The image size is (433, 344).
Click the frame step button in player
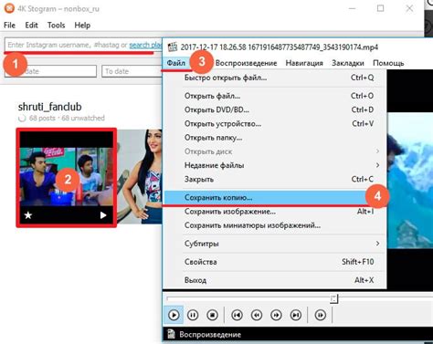click(320, 315)
